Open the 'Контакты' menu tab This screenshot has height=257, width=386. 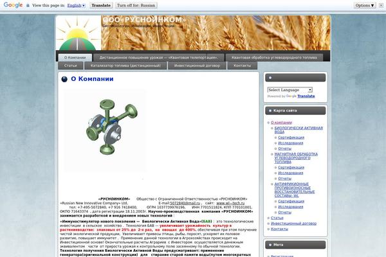243,66
